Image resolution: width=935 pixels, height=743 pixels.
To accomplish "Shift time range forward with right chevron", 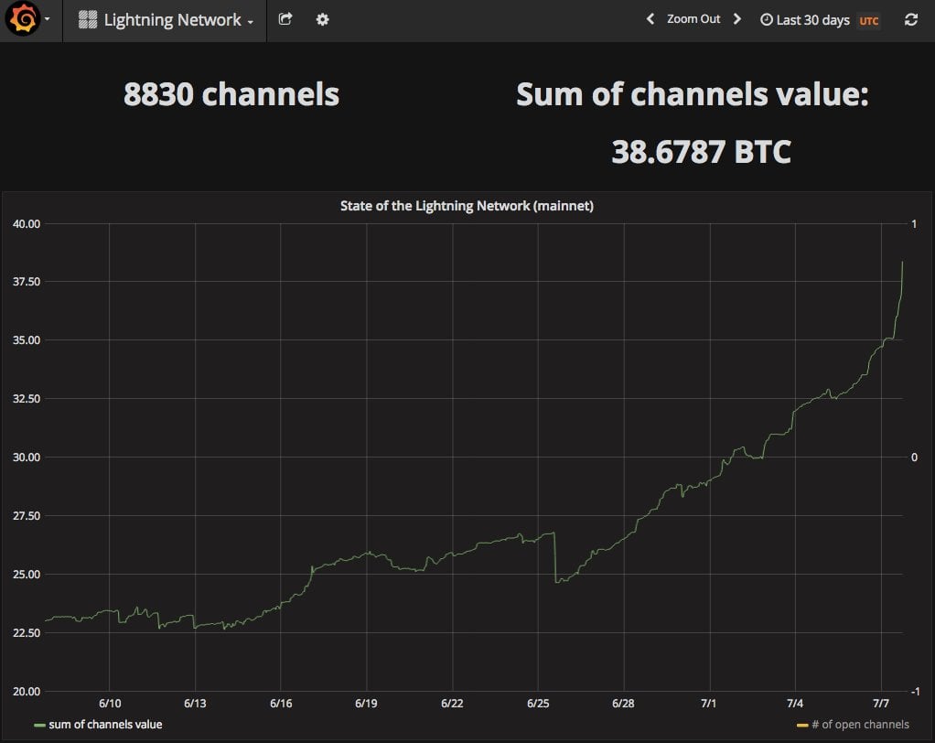I will click(x=737, y=19).
